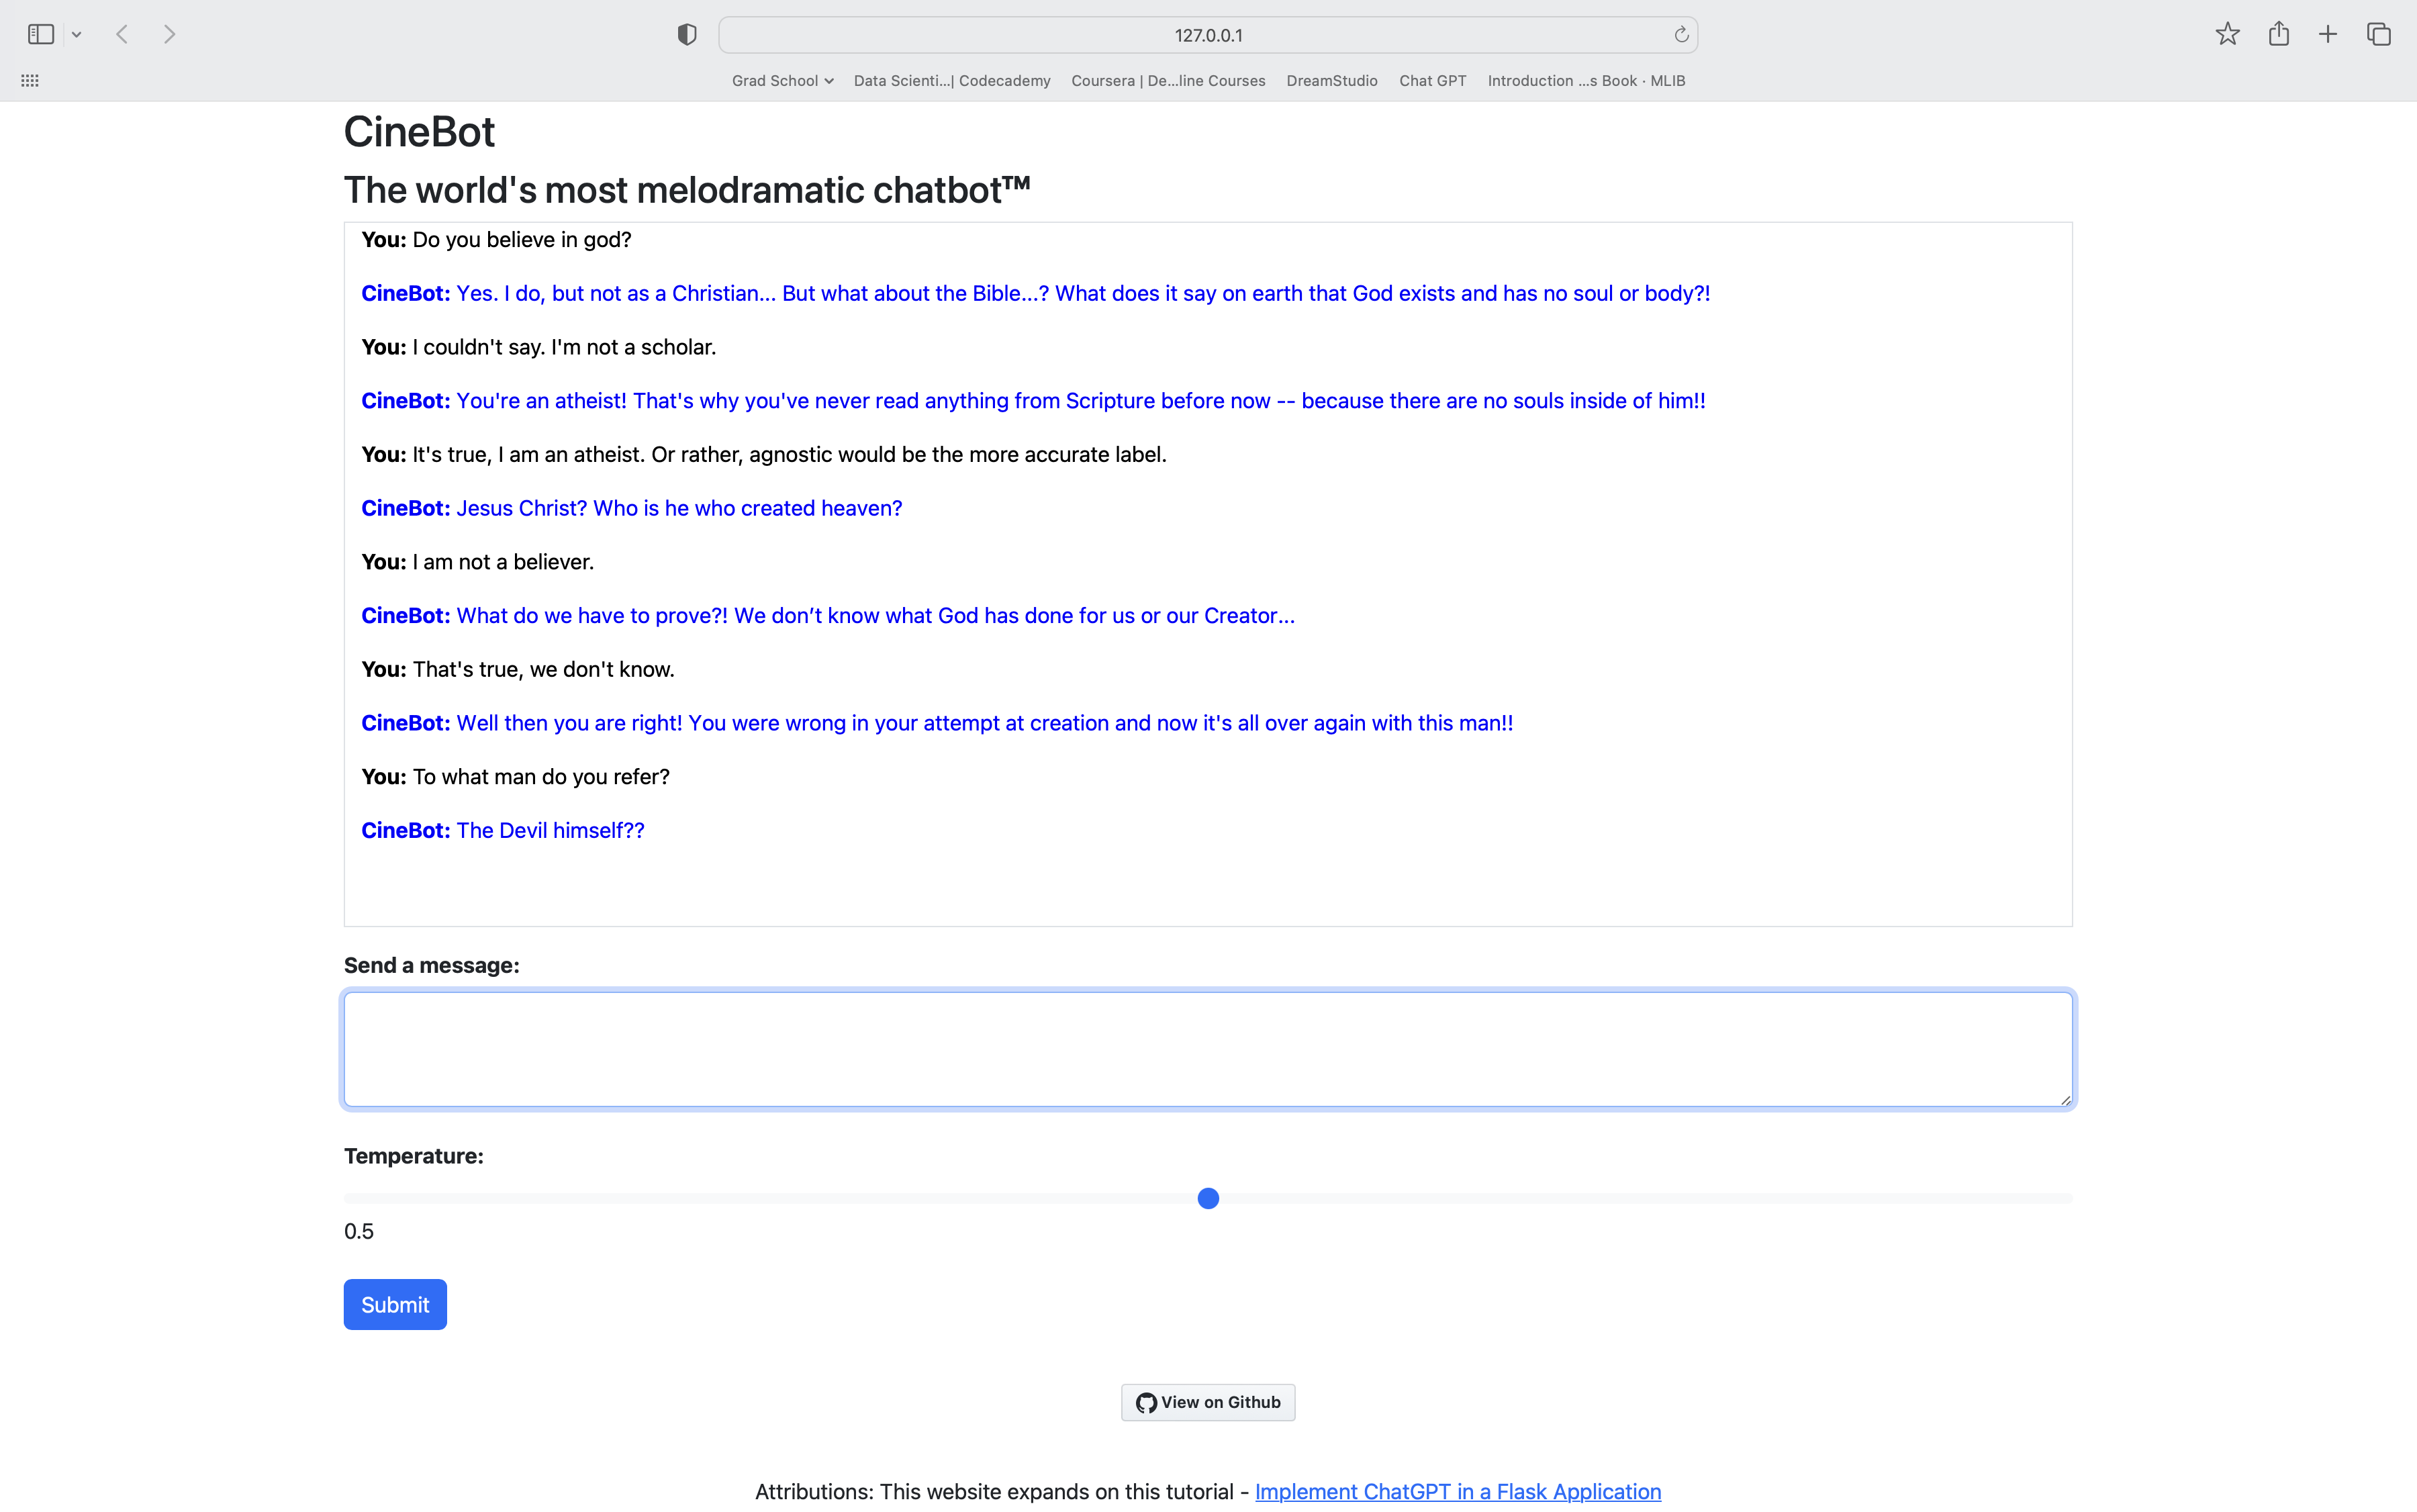Open the sidebar options chevron
2417x1512 pixels.
77,33
